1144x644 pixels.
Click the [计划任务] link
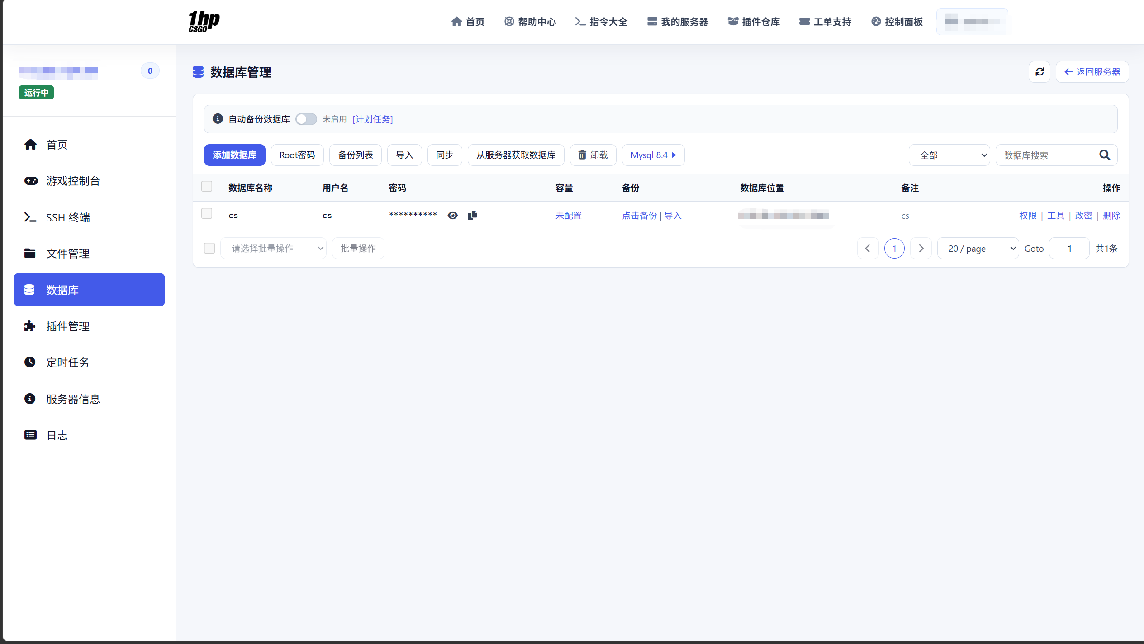[x=373, y=119]
